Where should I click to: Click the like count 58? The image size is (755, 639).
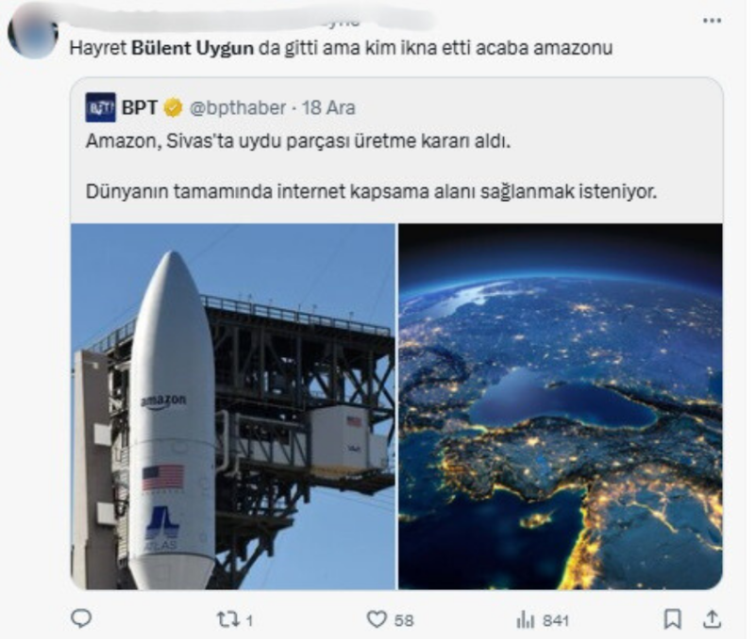(x=404, y=620)
